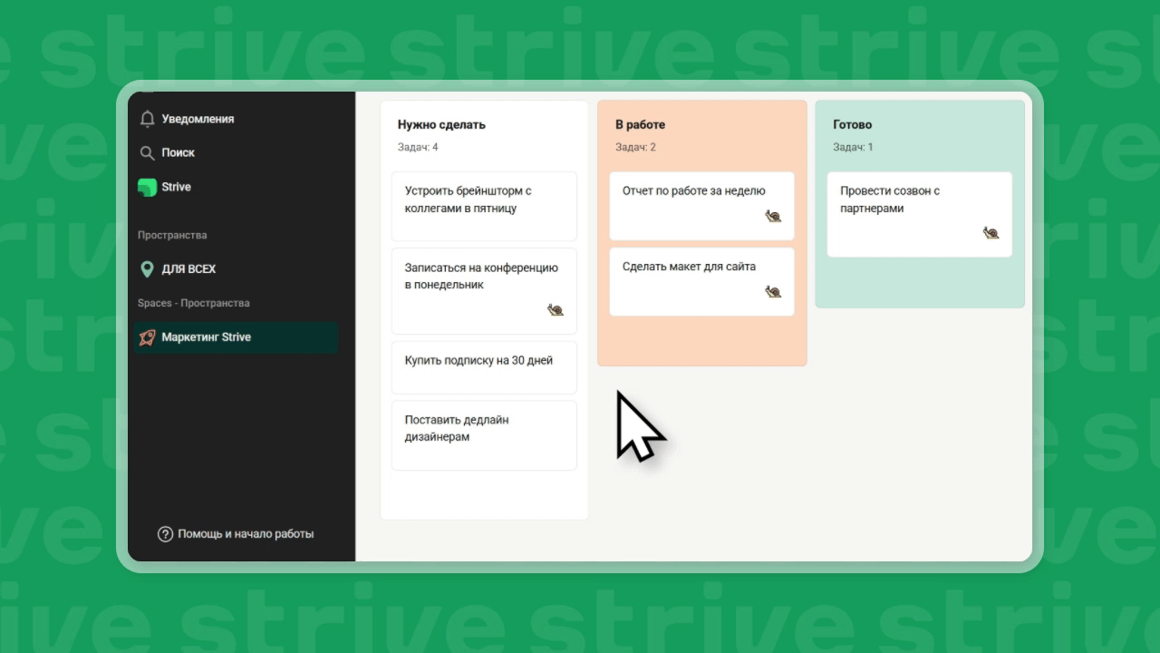1160x653 pixels.
Task: Open the card Устроить брейншторм с коллегами
Action: click(x=484, y=206)
